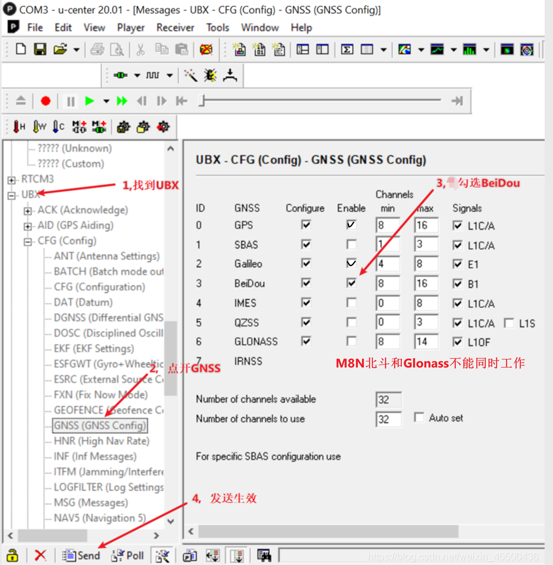Check the Auto set checkbox

[419, 418]
